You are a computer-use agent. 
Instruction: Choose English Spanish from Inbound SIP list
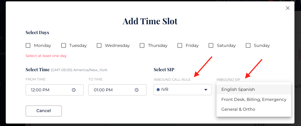238,89
